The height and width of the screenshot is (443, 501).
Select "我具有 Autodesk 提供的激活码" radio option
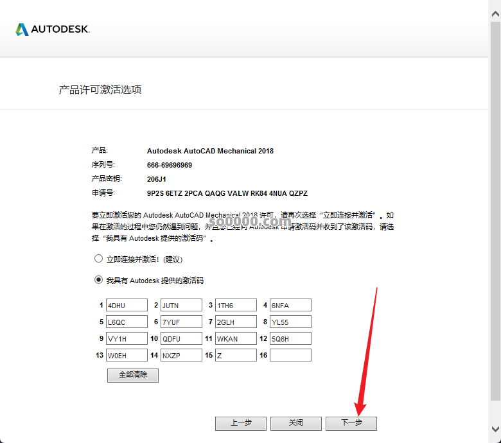98,280
